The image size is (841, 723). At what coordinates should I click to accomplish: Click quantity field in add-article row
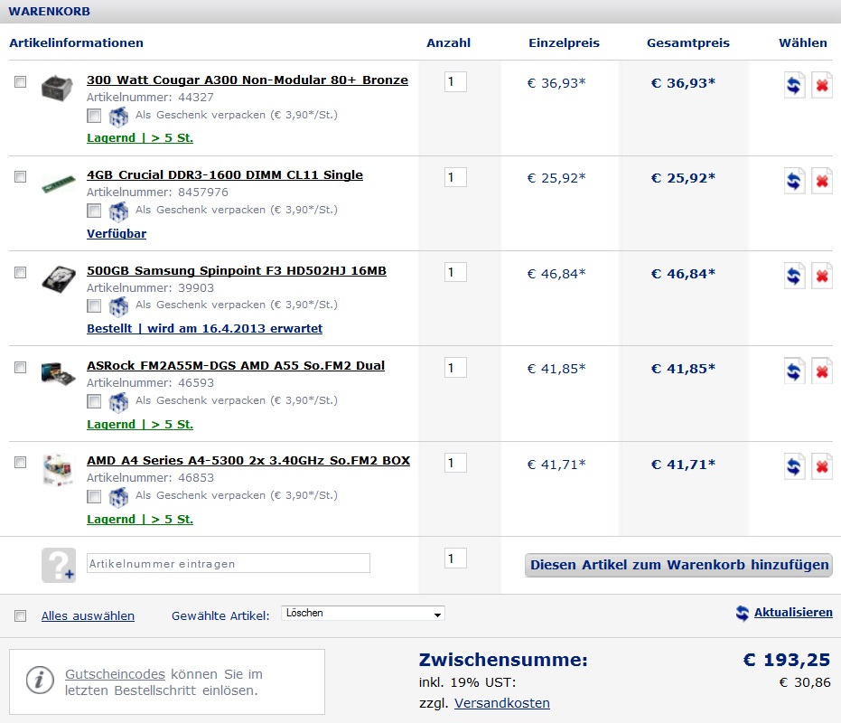click(x=455, y=559)
